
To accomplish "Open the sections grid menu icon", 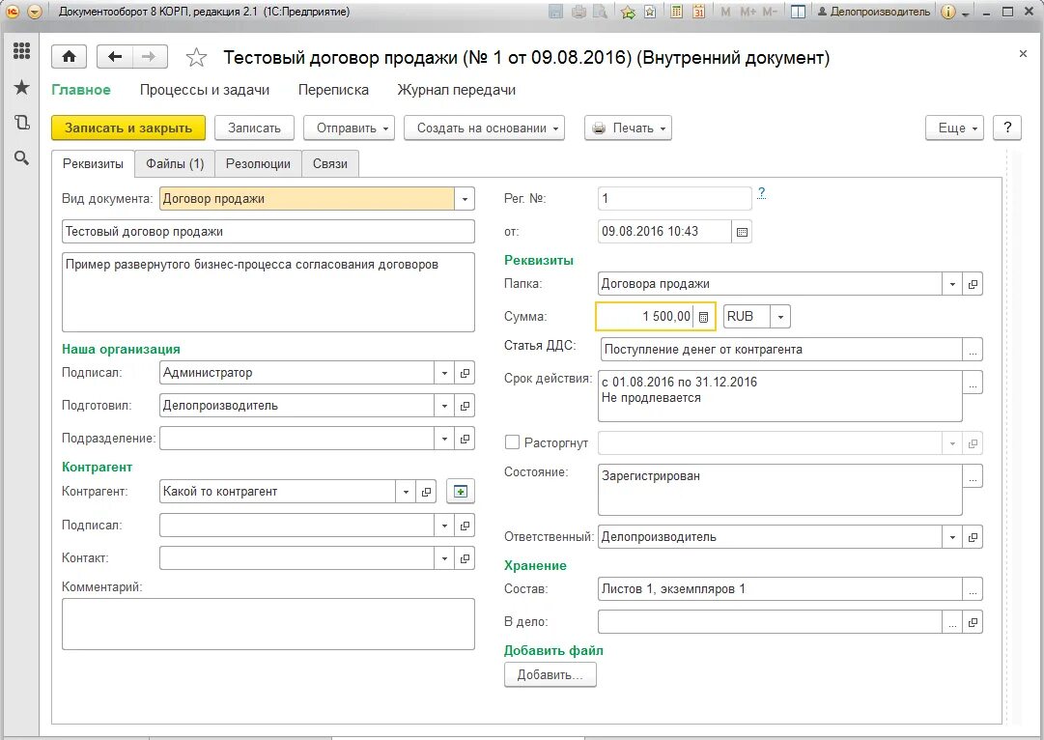I will [21, 50].
